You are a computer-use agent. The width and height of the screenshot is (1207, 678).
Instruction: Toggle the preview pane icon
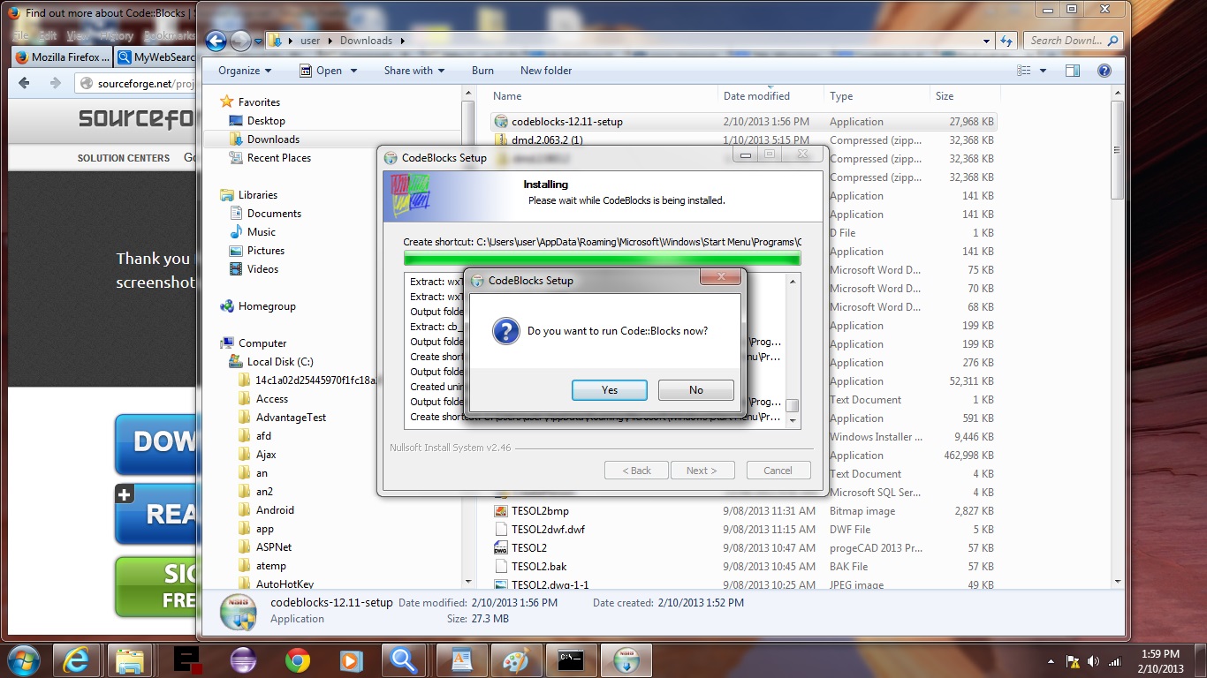click(x=1073, y=71)
